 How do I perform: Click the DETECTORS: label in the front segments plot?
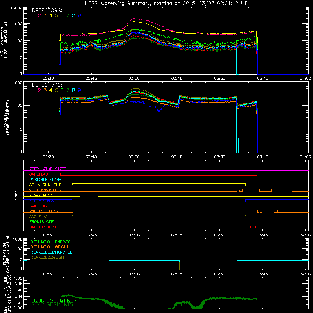(x=47, y=10)
